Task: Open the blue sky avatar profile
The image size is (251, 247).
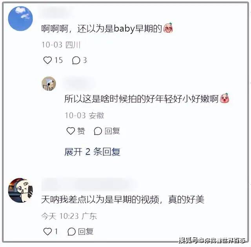Action: point(20,18)
